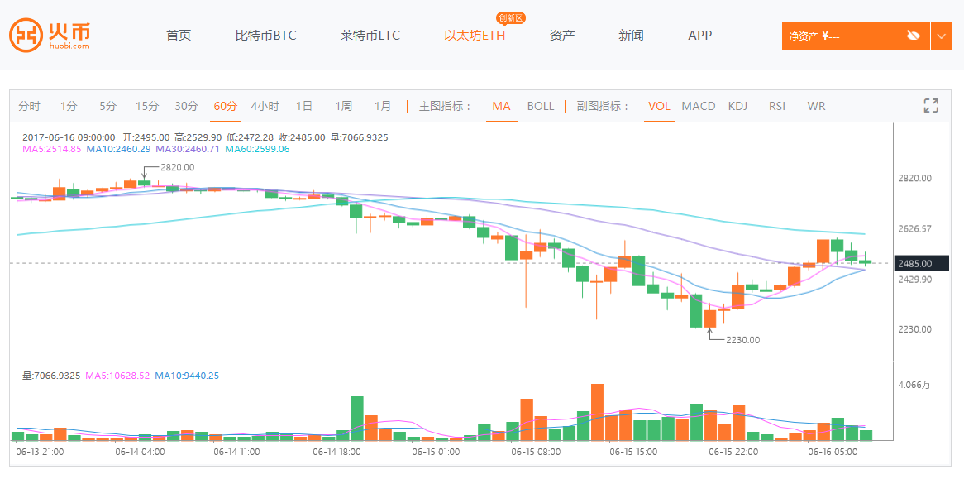The height and width of the screenshot is (479, 964).
Task: Switch chart to 分时 view
Action: pyautogui.click(x=29, y=106)
